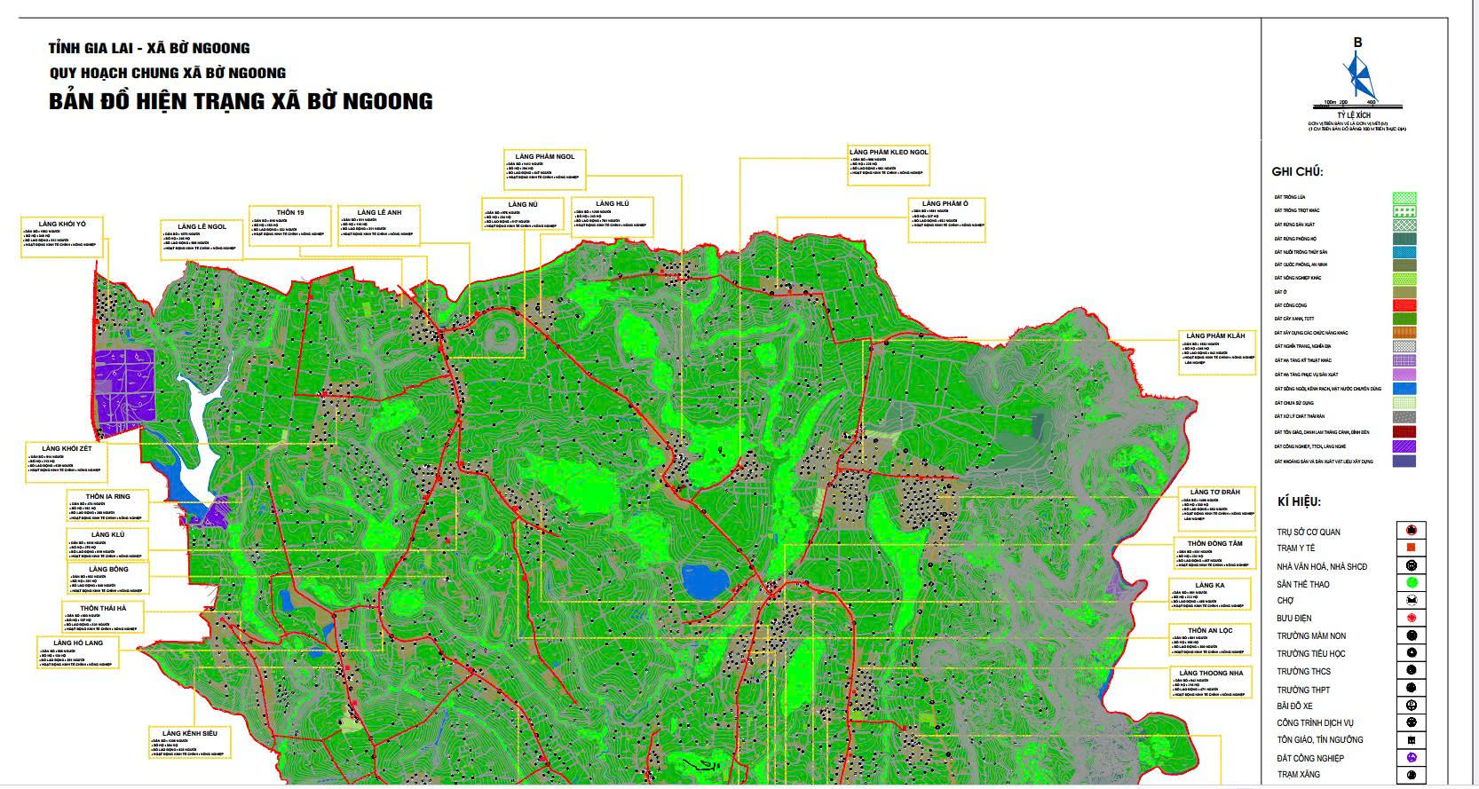Click the Trạm xăng legend symbol

click(1411, 775)
